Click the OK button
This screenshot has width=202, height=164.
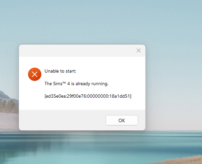122,120
